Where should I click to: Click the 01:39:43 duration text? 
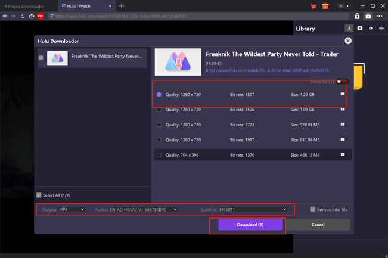pyautogui.click(x=213, y=64)
